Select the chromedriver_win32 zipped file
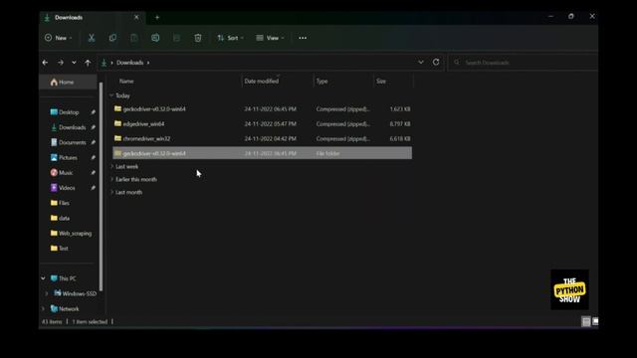637x358 pixels. point(262,138)
